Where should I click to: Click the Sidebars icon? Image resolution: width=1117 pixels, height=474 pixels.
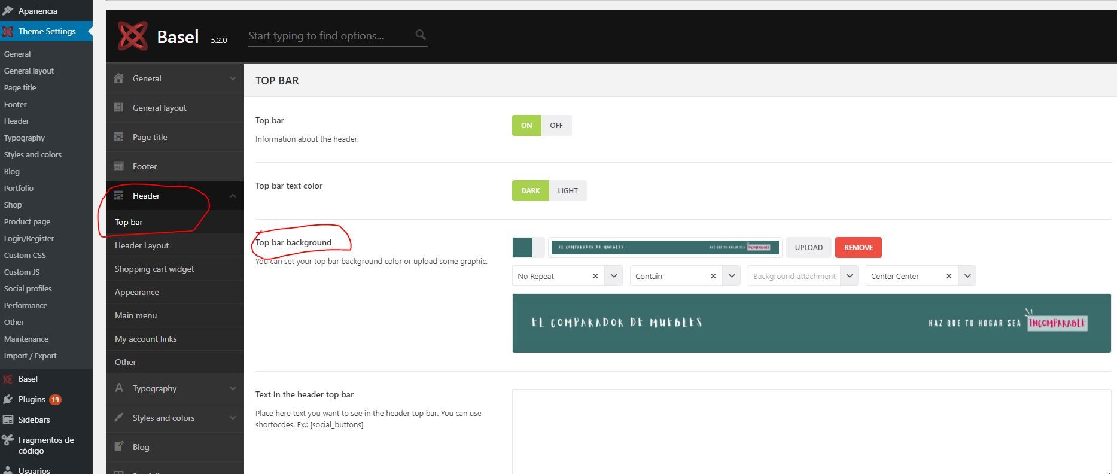coord(8,420)
